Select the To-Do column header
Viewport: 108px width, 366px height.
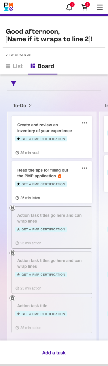click(20, 105)
